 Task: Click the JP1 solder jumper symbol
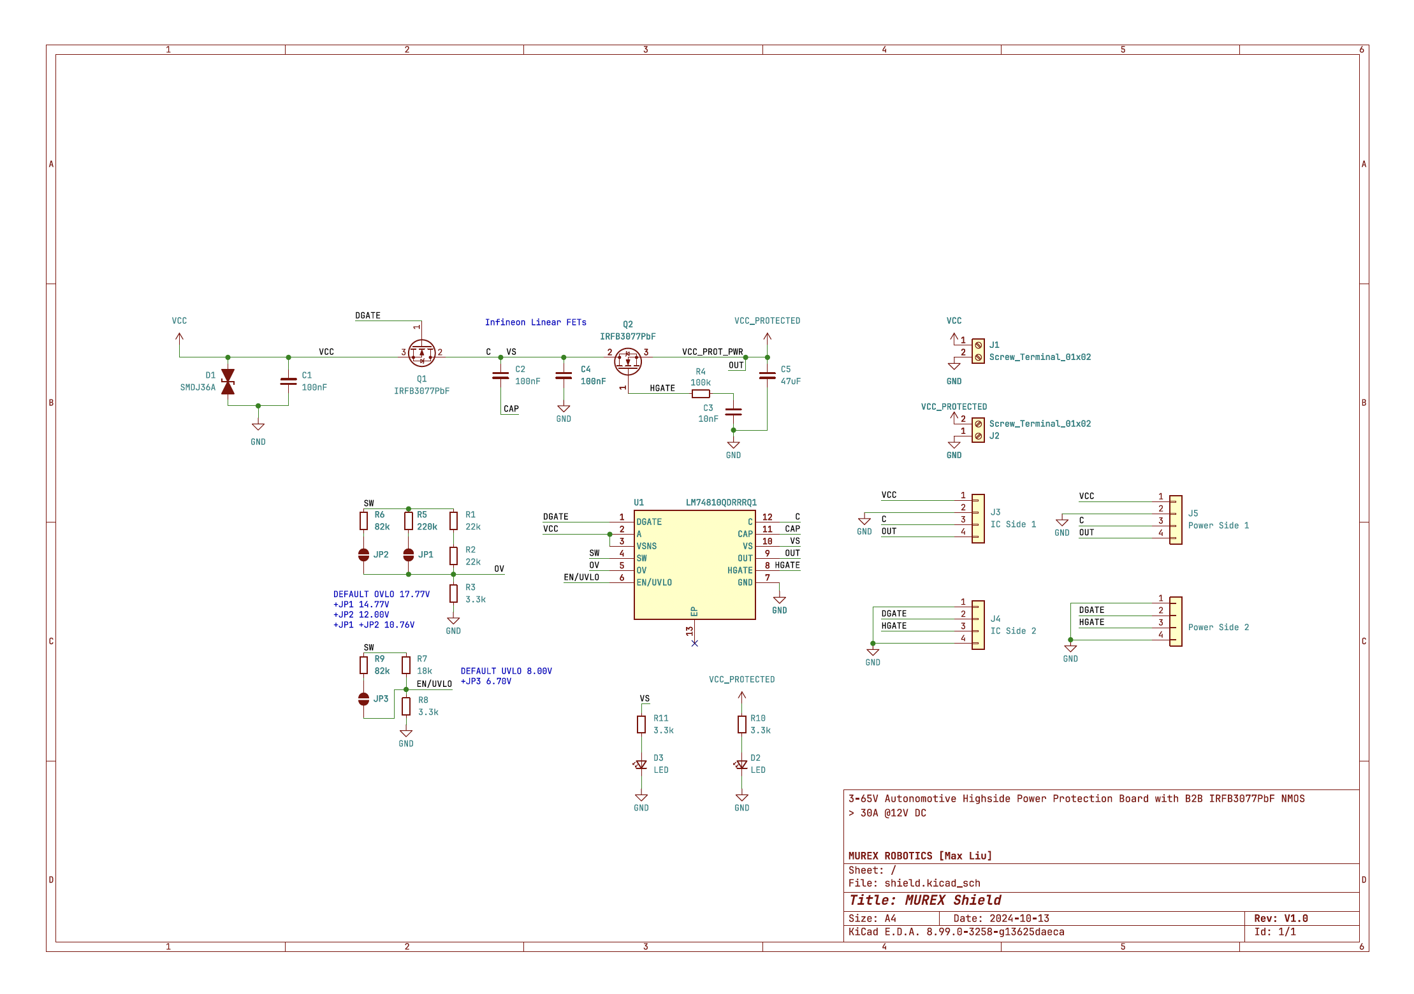pos(409,554)
